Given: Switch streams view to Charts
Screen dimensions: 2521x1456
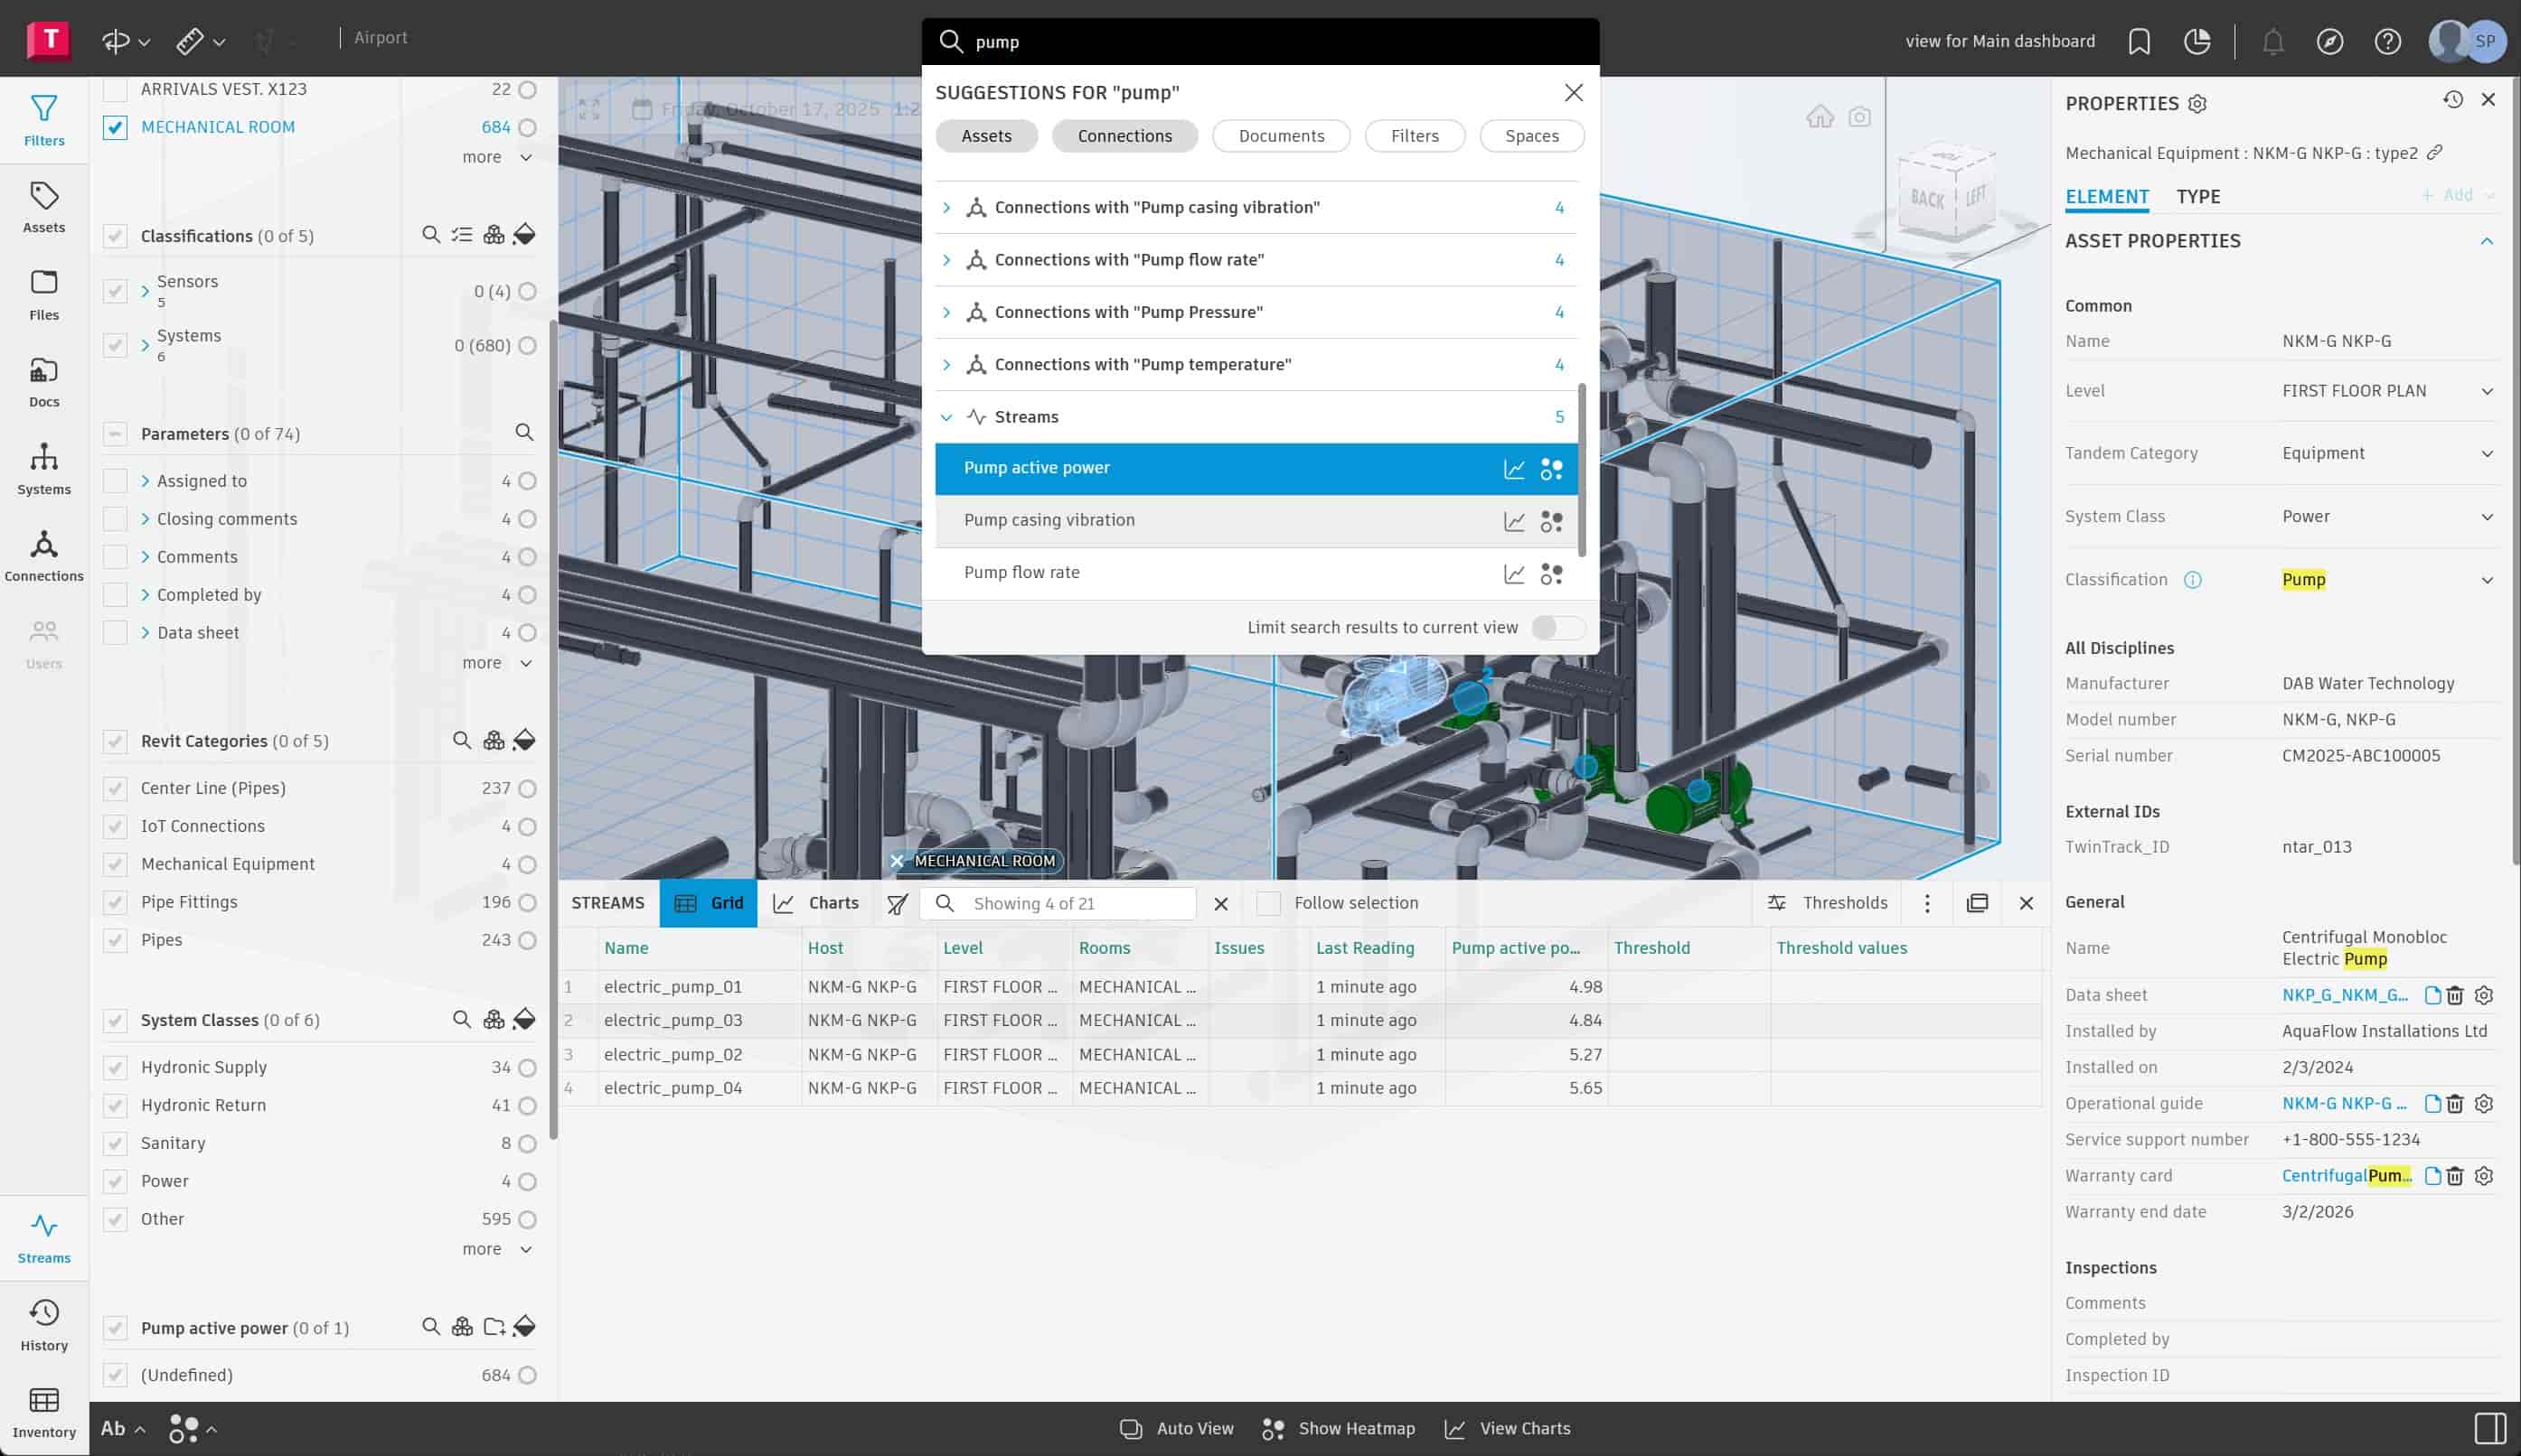Looking at the screenshot, I should (816, 903).
